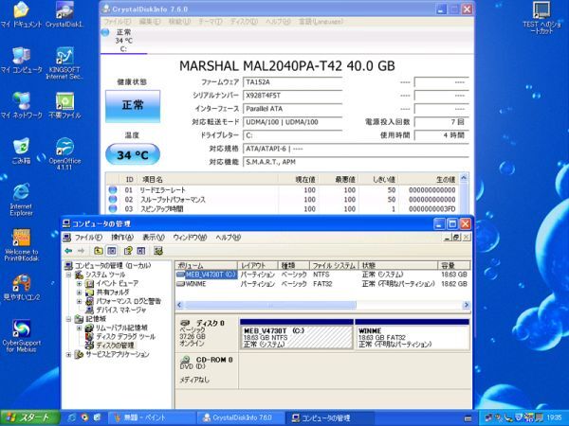The image size is (569, 426).
Task: Click system tray clock 19:35
Action: [x=554, y=417]
